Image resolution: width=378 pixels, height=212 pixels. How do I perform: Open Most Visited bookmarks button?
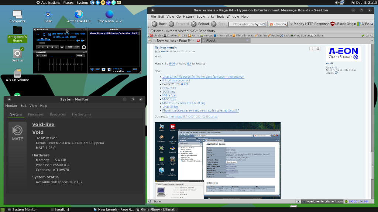(x=178, y=31)
